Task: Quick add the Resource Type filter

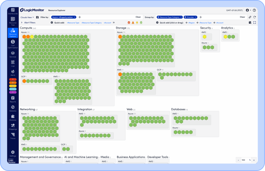Action: tap(73, 23)
